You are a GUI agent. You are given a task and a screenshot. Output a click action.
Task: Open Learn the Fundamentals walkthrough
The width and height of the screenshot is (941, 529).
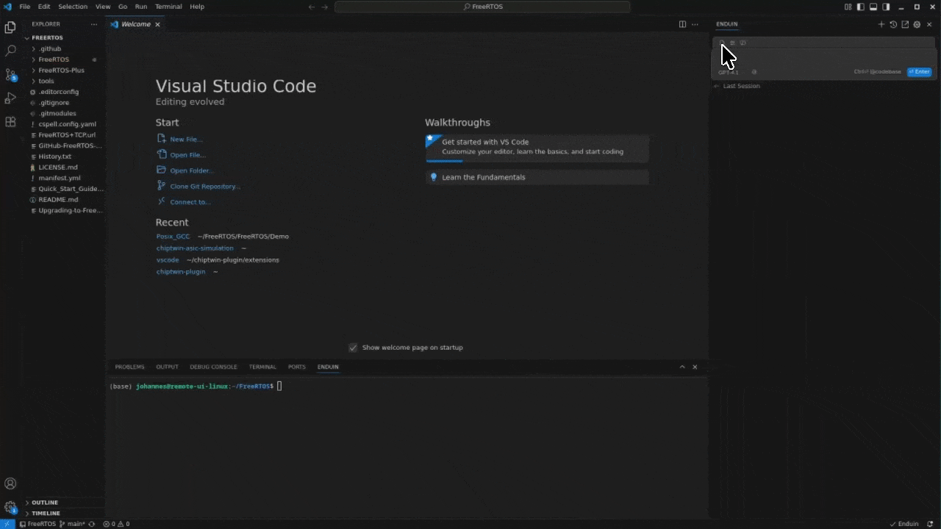click(537, 177)
